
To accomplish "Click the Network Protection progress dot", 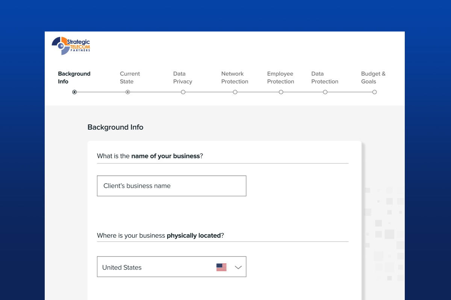I will 235,92.
